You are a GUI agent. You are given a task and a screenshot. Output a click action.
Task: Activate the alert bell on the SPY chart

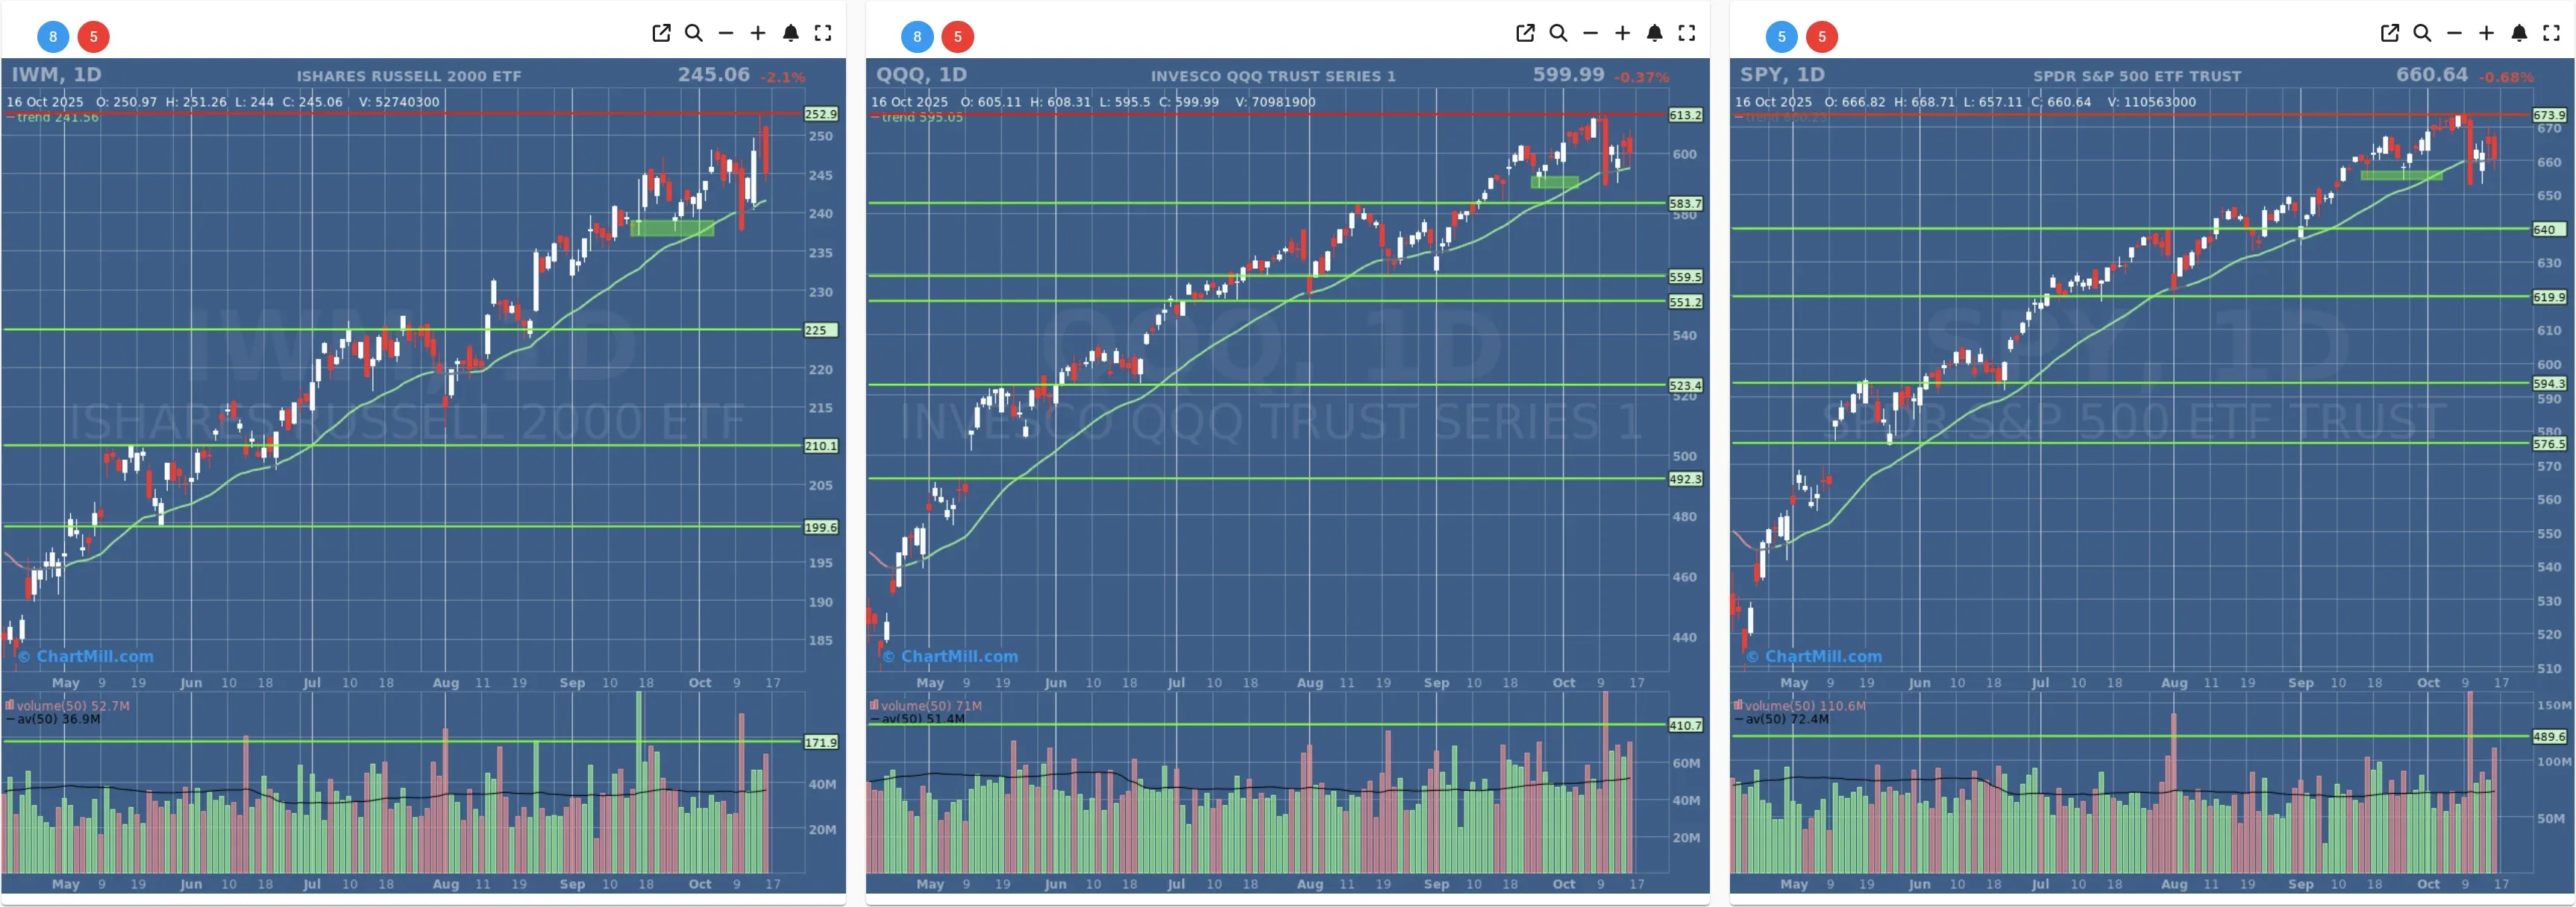[x=2520, y=33]
